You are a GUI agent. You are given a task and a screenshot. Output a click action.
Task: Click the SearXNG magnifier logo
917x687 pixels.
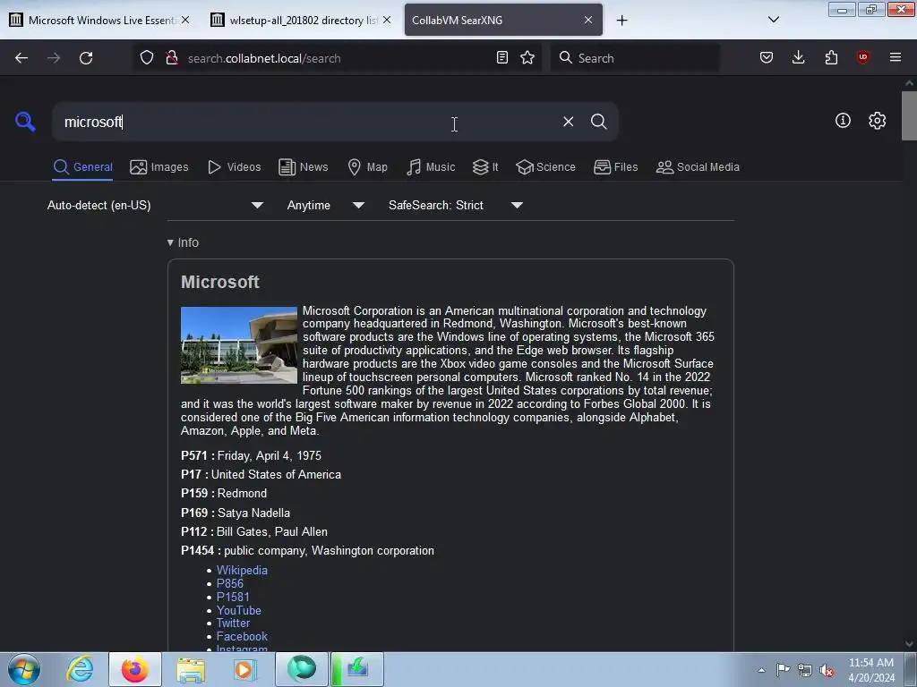pyautogui.click(x=25, y=122)
